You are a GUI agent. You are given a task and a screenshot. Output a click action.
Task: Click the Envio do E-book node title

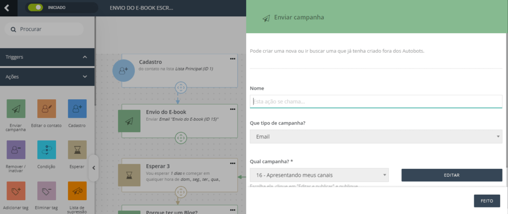[166, 112]
